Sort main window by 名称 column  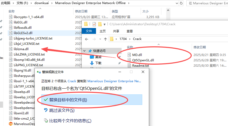[x=11, y=11]
